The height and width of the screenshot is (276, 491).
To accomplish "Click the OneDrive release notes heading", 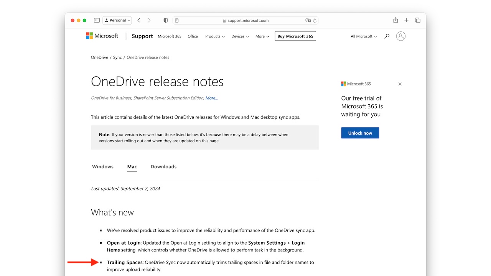I will pyautogui.click(x=157, y=81).
